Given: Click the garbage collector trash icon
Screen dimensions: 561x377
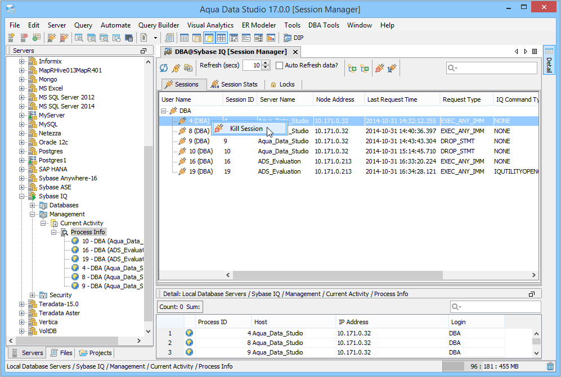Looking at the screenshot, I should 550,366.
